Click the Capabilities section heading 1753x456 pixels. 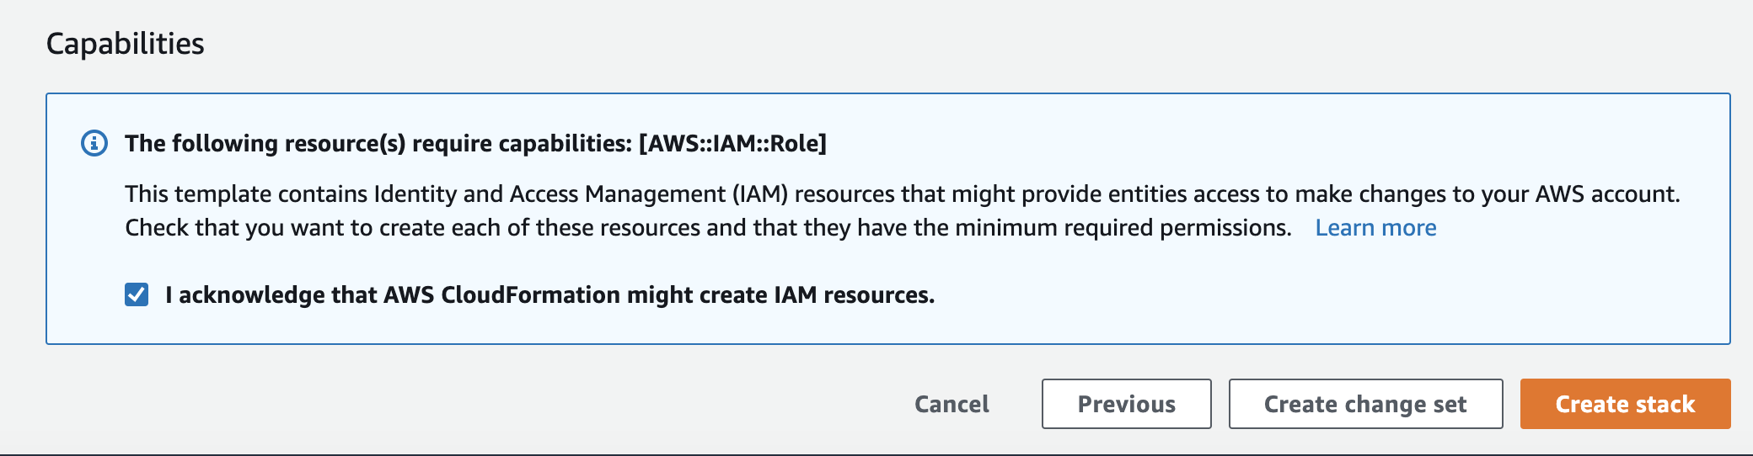pyautogui.click(x=125, y=44)
